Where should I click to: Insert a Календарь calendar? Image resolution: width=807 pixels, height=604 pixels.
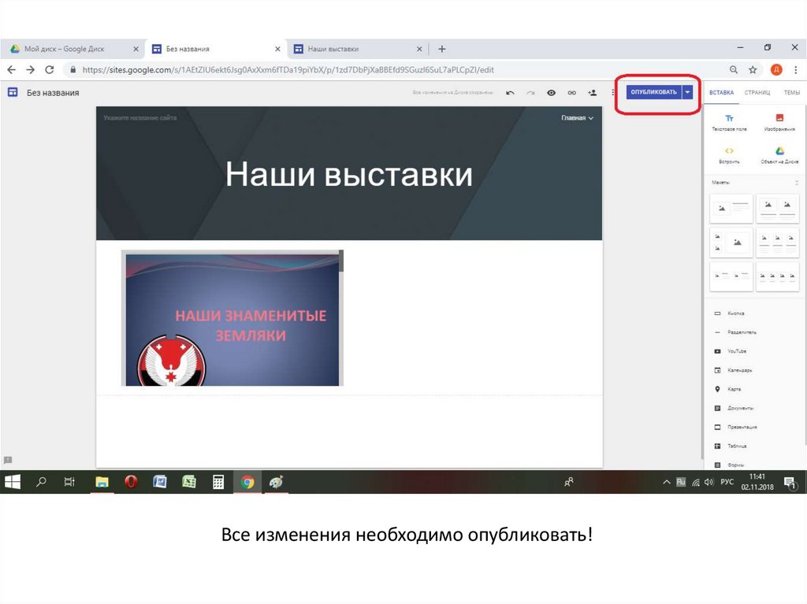click(x=734, y=370)
